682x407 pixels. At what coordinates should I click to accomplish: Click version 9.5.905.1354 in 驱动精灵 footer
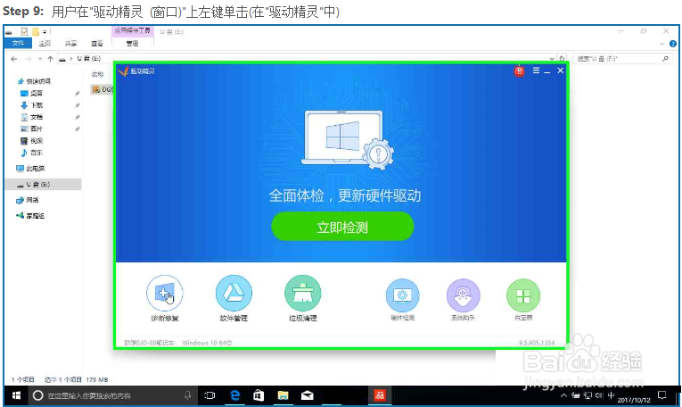pos(537,343)
